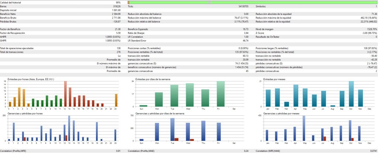
Task: Click the hour 13 bar in hourly profits chart
Action: tap(69, 128)
